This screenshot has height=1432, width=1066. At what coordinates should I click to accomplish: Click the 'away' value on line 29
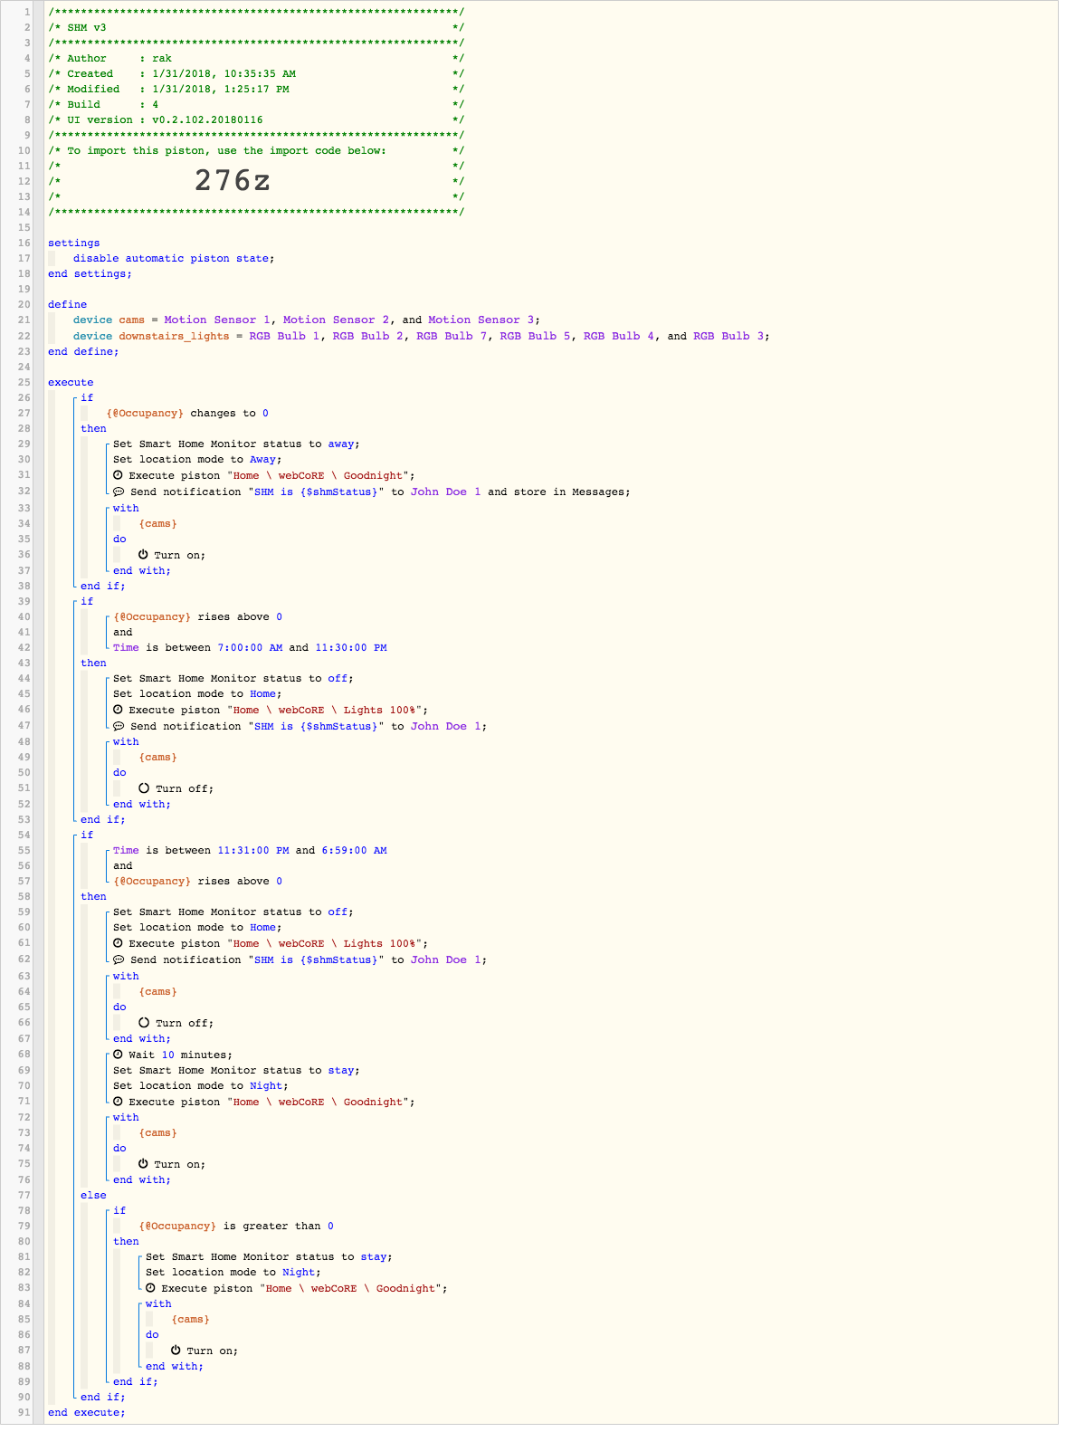pyautogui.click(x=341, y=444)
